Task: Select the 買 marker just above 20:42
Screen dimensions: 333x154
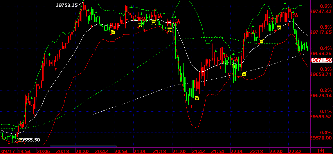Action: coord(113,32)
